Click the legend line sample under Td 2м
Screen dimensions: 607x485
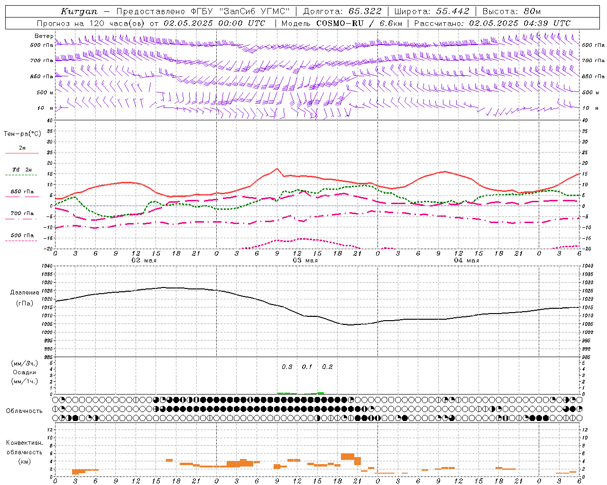click(21, 175)
